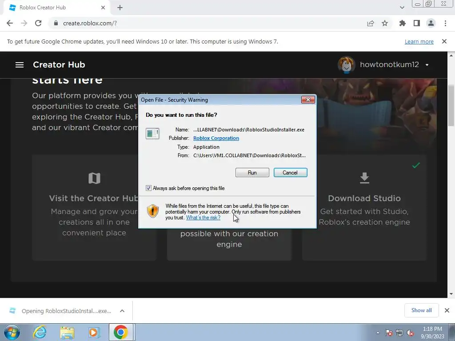Click the network tray icon
Screen dimensions: 455x341
tap(399, 333)
